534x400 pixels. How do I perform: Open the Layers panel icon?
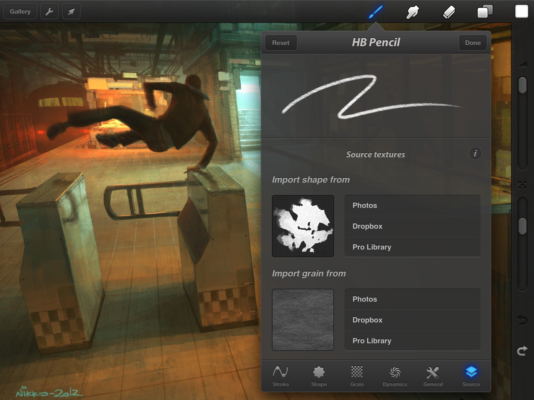(485, 12)
